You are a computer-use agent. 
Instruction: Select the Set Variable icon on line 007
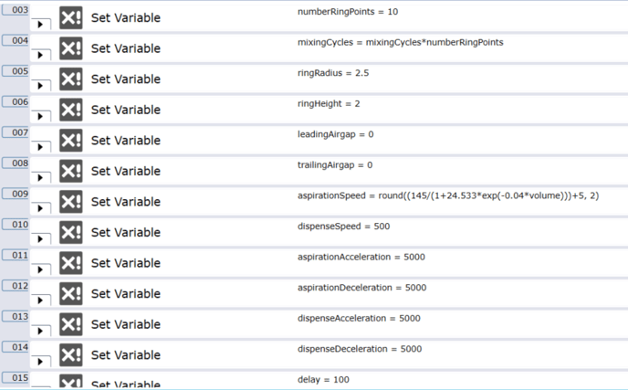point(71,141)
